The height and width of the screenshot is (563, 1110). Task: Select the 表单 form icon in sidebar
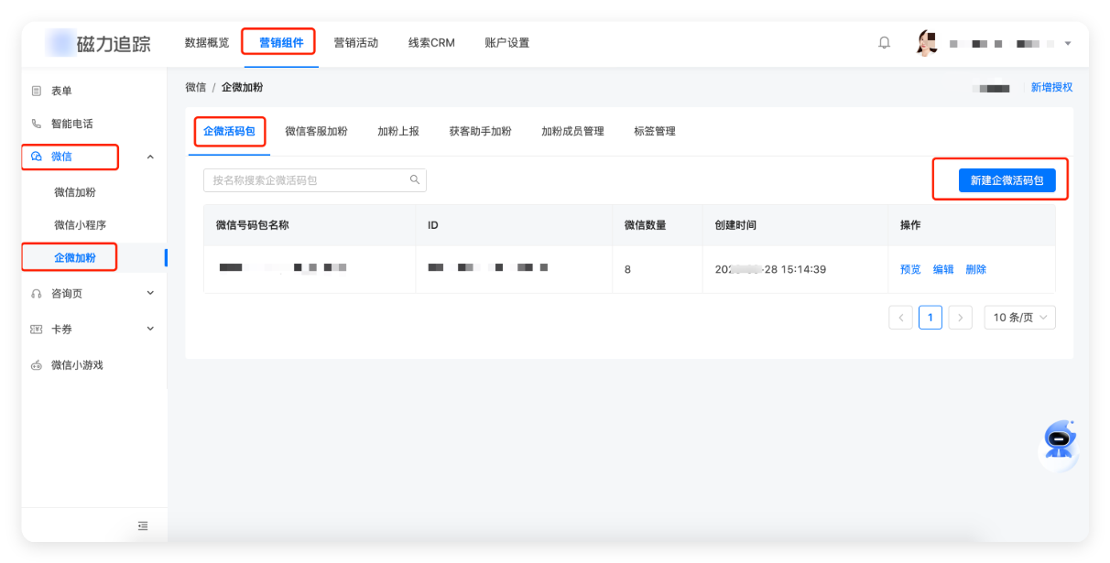pyautogui.click(x=36, y=90)
